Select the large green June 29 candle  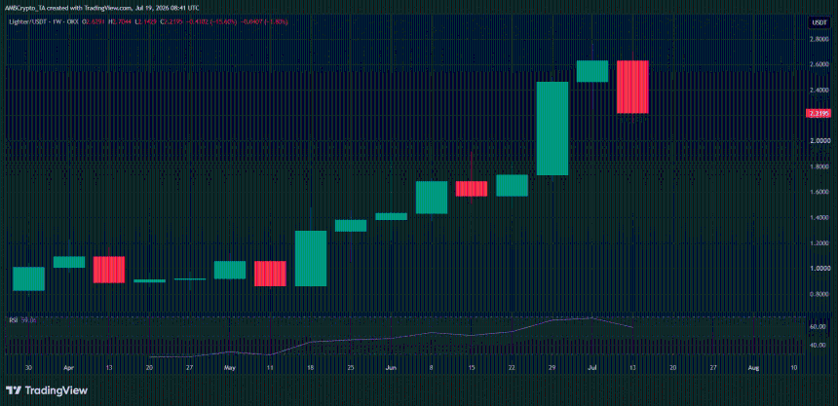point(552,129)
